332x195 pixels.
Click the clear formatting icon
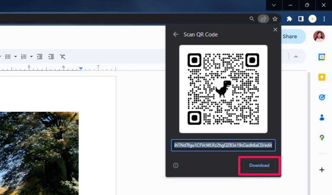pos(62,57)
